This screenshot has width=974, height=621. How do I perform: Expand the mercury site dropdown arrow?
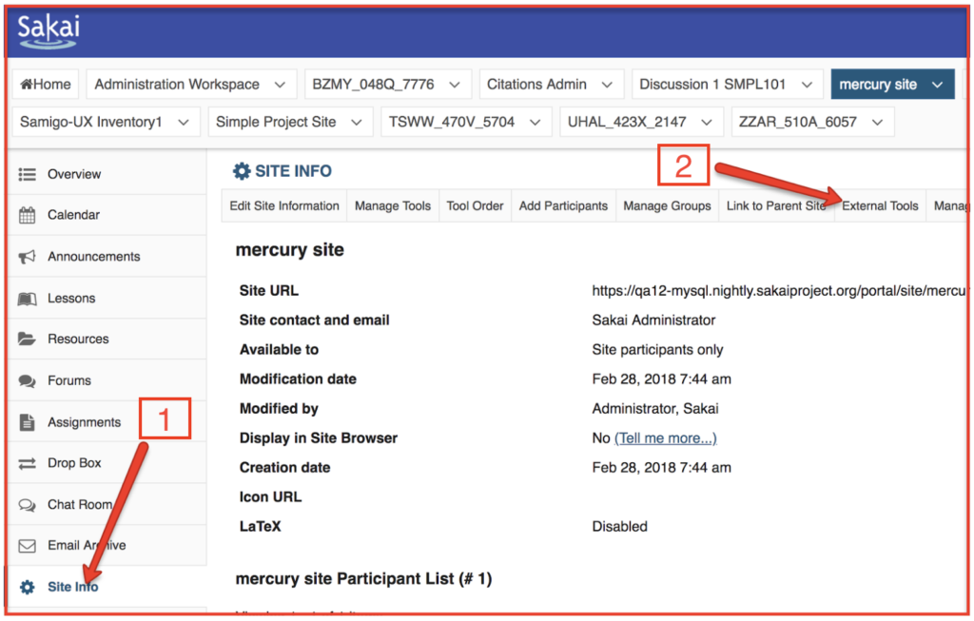937,85
